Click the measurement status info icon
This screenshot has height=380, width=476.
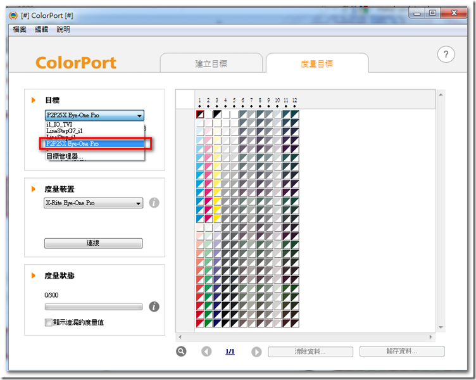click(x=154, y=307)
